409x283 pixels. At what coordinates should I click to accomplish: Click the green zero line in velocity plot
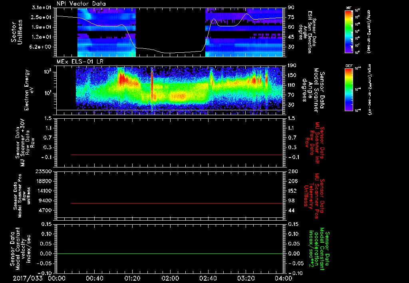pyautogui.click(x=170, y=253)
